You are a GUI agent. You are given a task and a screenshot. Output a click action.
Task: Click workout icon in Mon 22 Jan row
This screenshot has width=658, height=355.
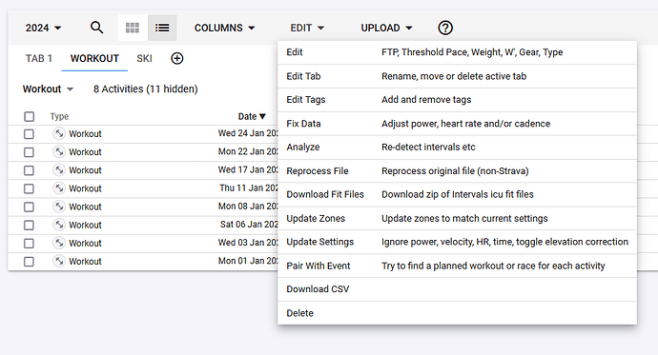coord(59,151)
